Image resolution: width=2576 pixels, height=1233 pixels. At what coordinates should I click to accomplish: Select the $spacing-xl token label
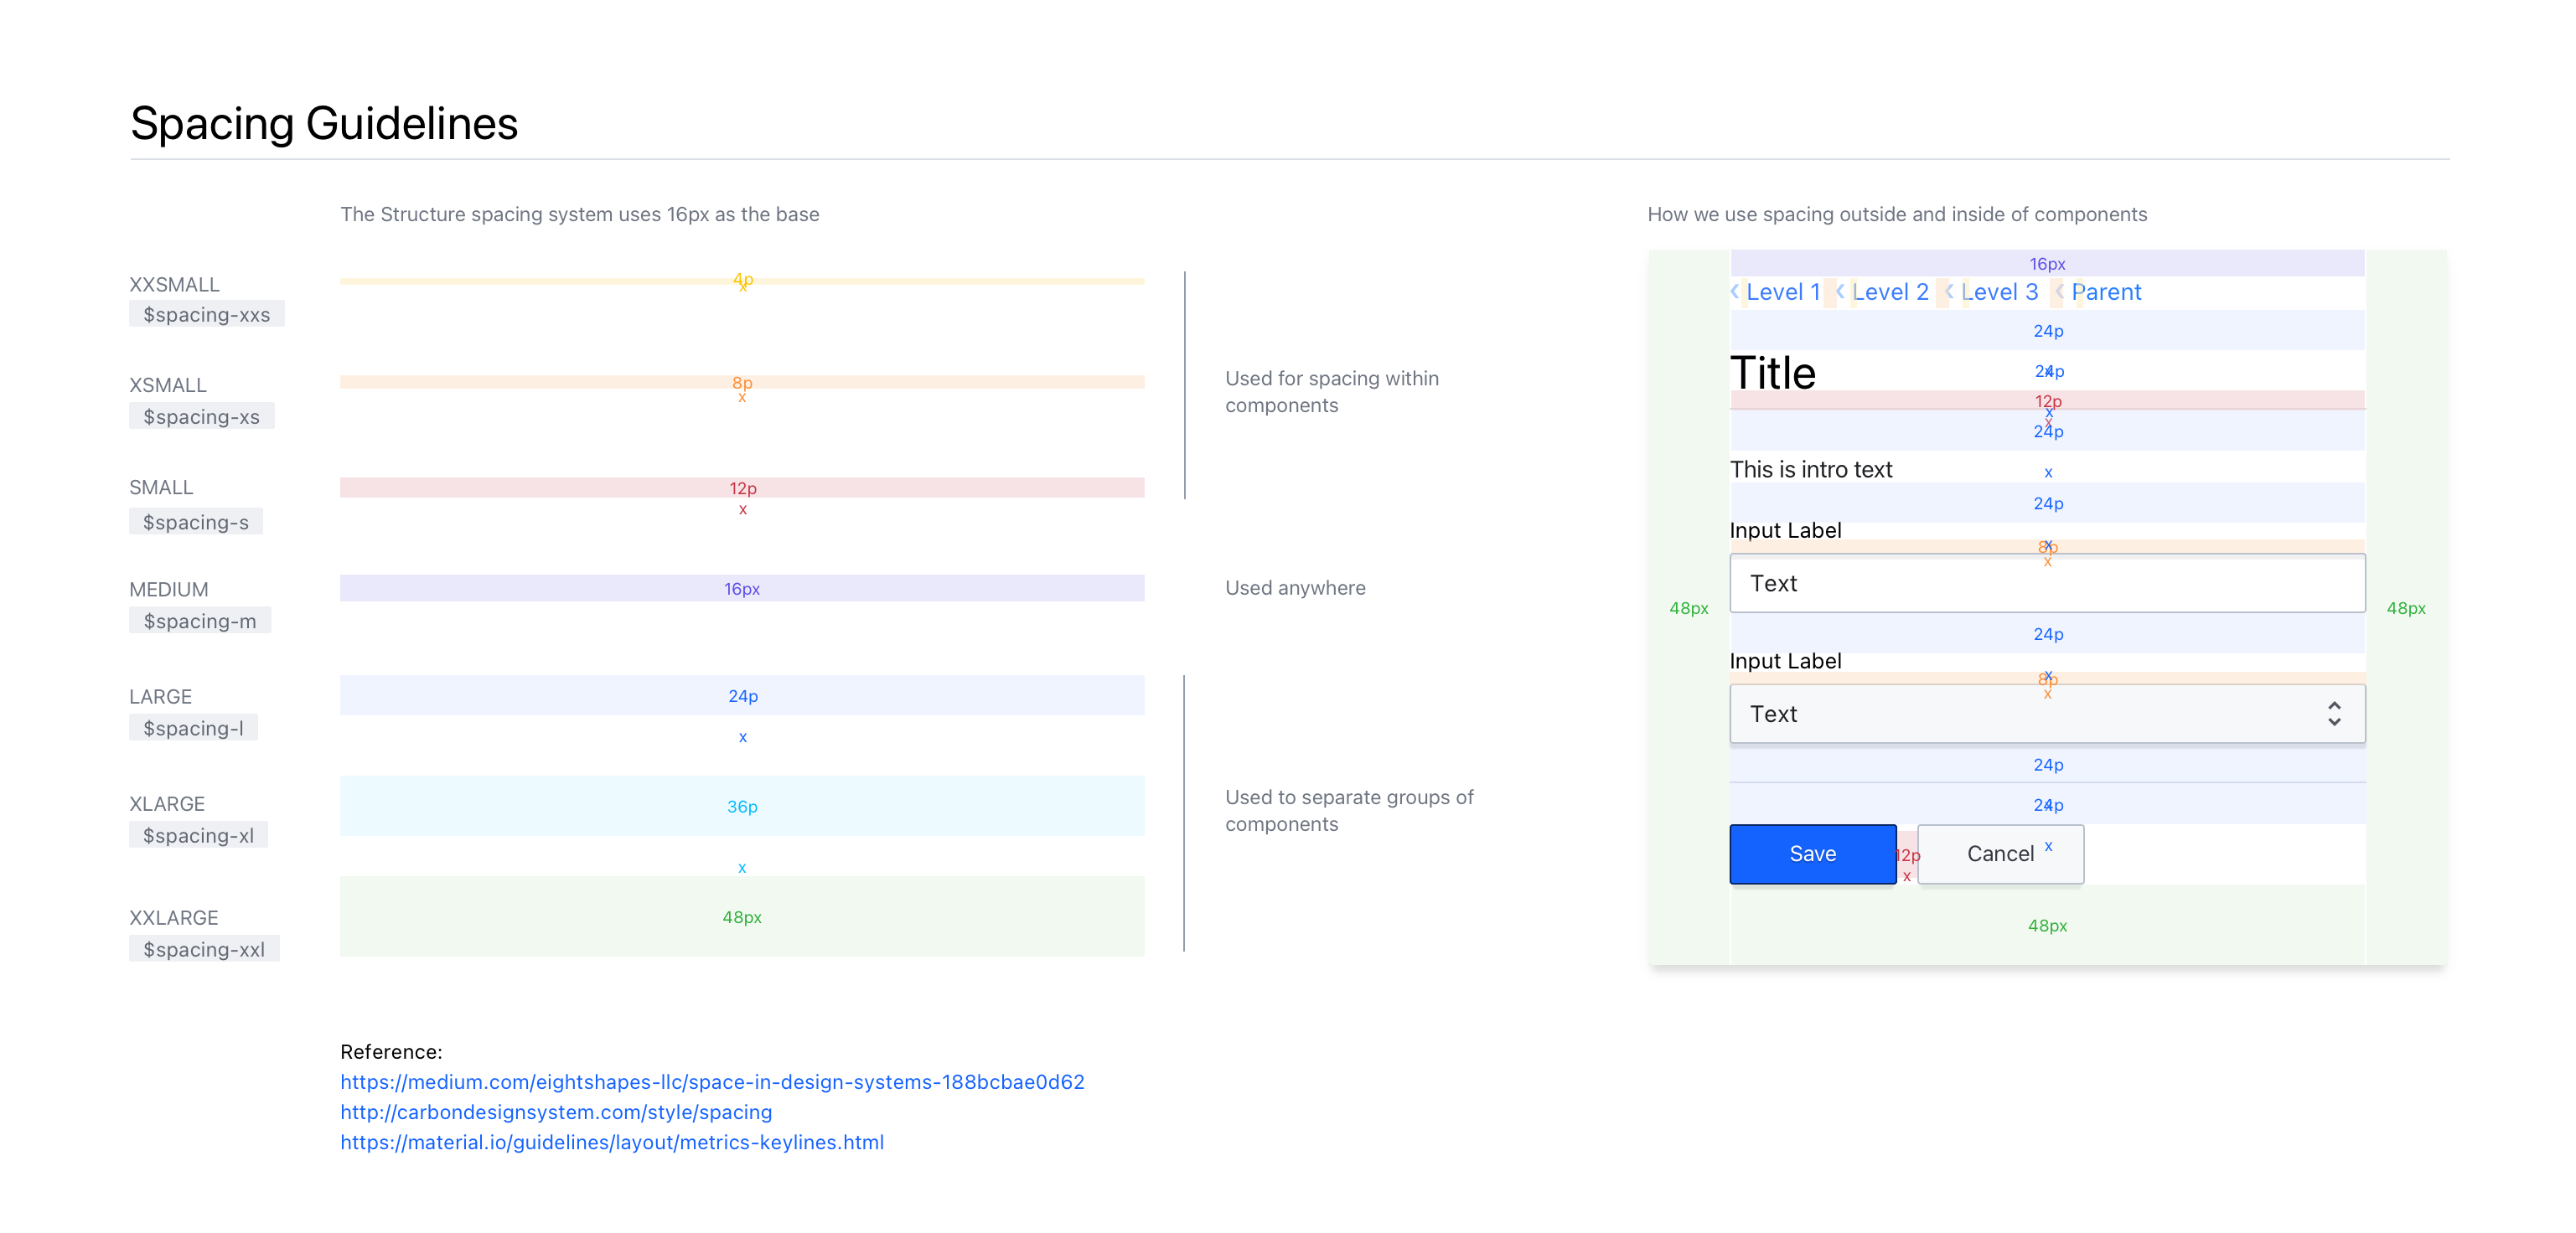[x=198, y=834]
